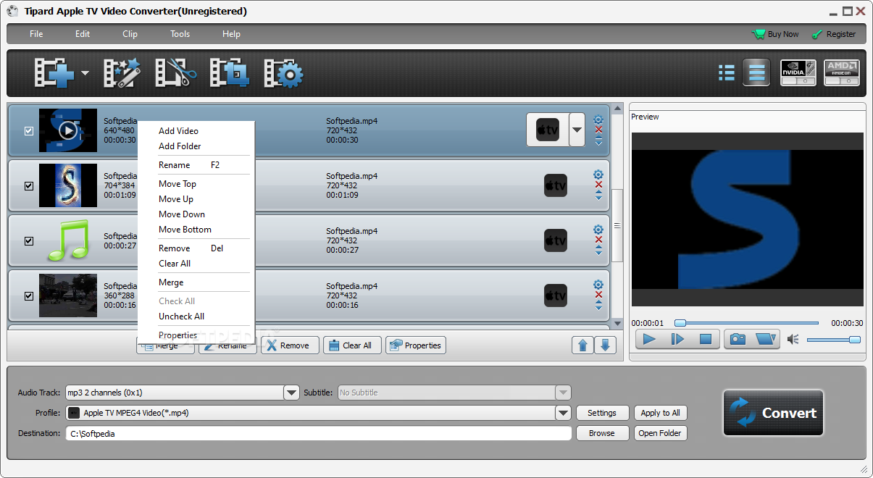Screen dimensions: 873x478
Task: Click the Apple TV profile button, first row
Action: click(x=547, y=130)
